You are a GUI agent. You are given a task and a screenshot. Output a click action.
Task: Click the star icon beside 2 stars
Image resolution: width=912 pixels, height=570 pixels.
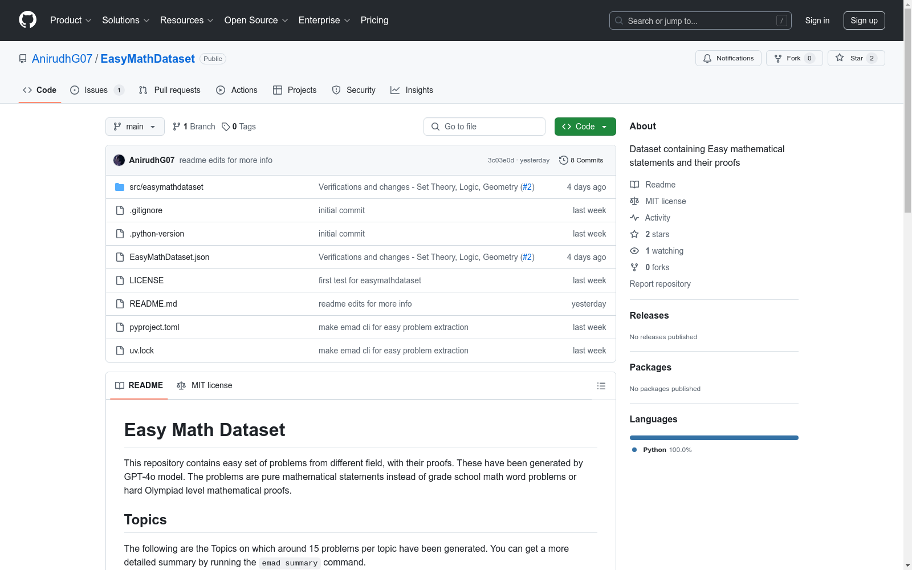tap(634, 234)
